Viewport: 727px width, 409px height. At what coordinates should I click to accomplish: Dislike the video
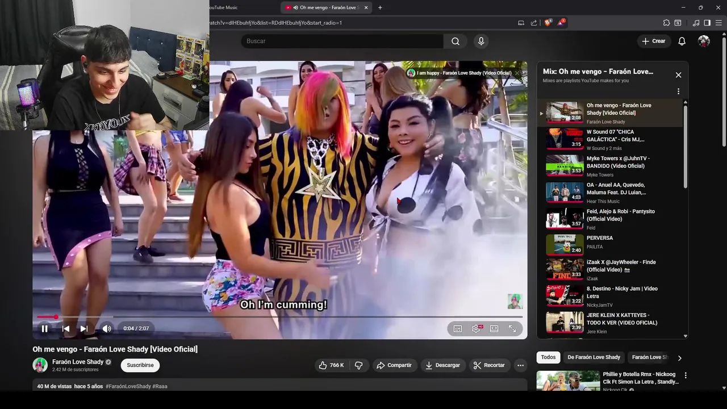coord(358,365)
